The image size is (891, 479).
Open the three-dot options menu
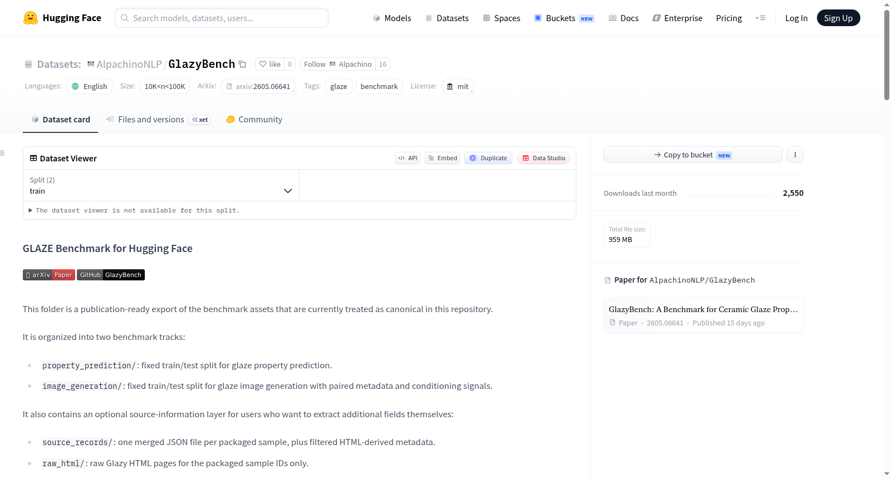point(795,155)
